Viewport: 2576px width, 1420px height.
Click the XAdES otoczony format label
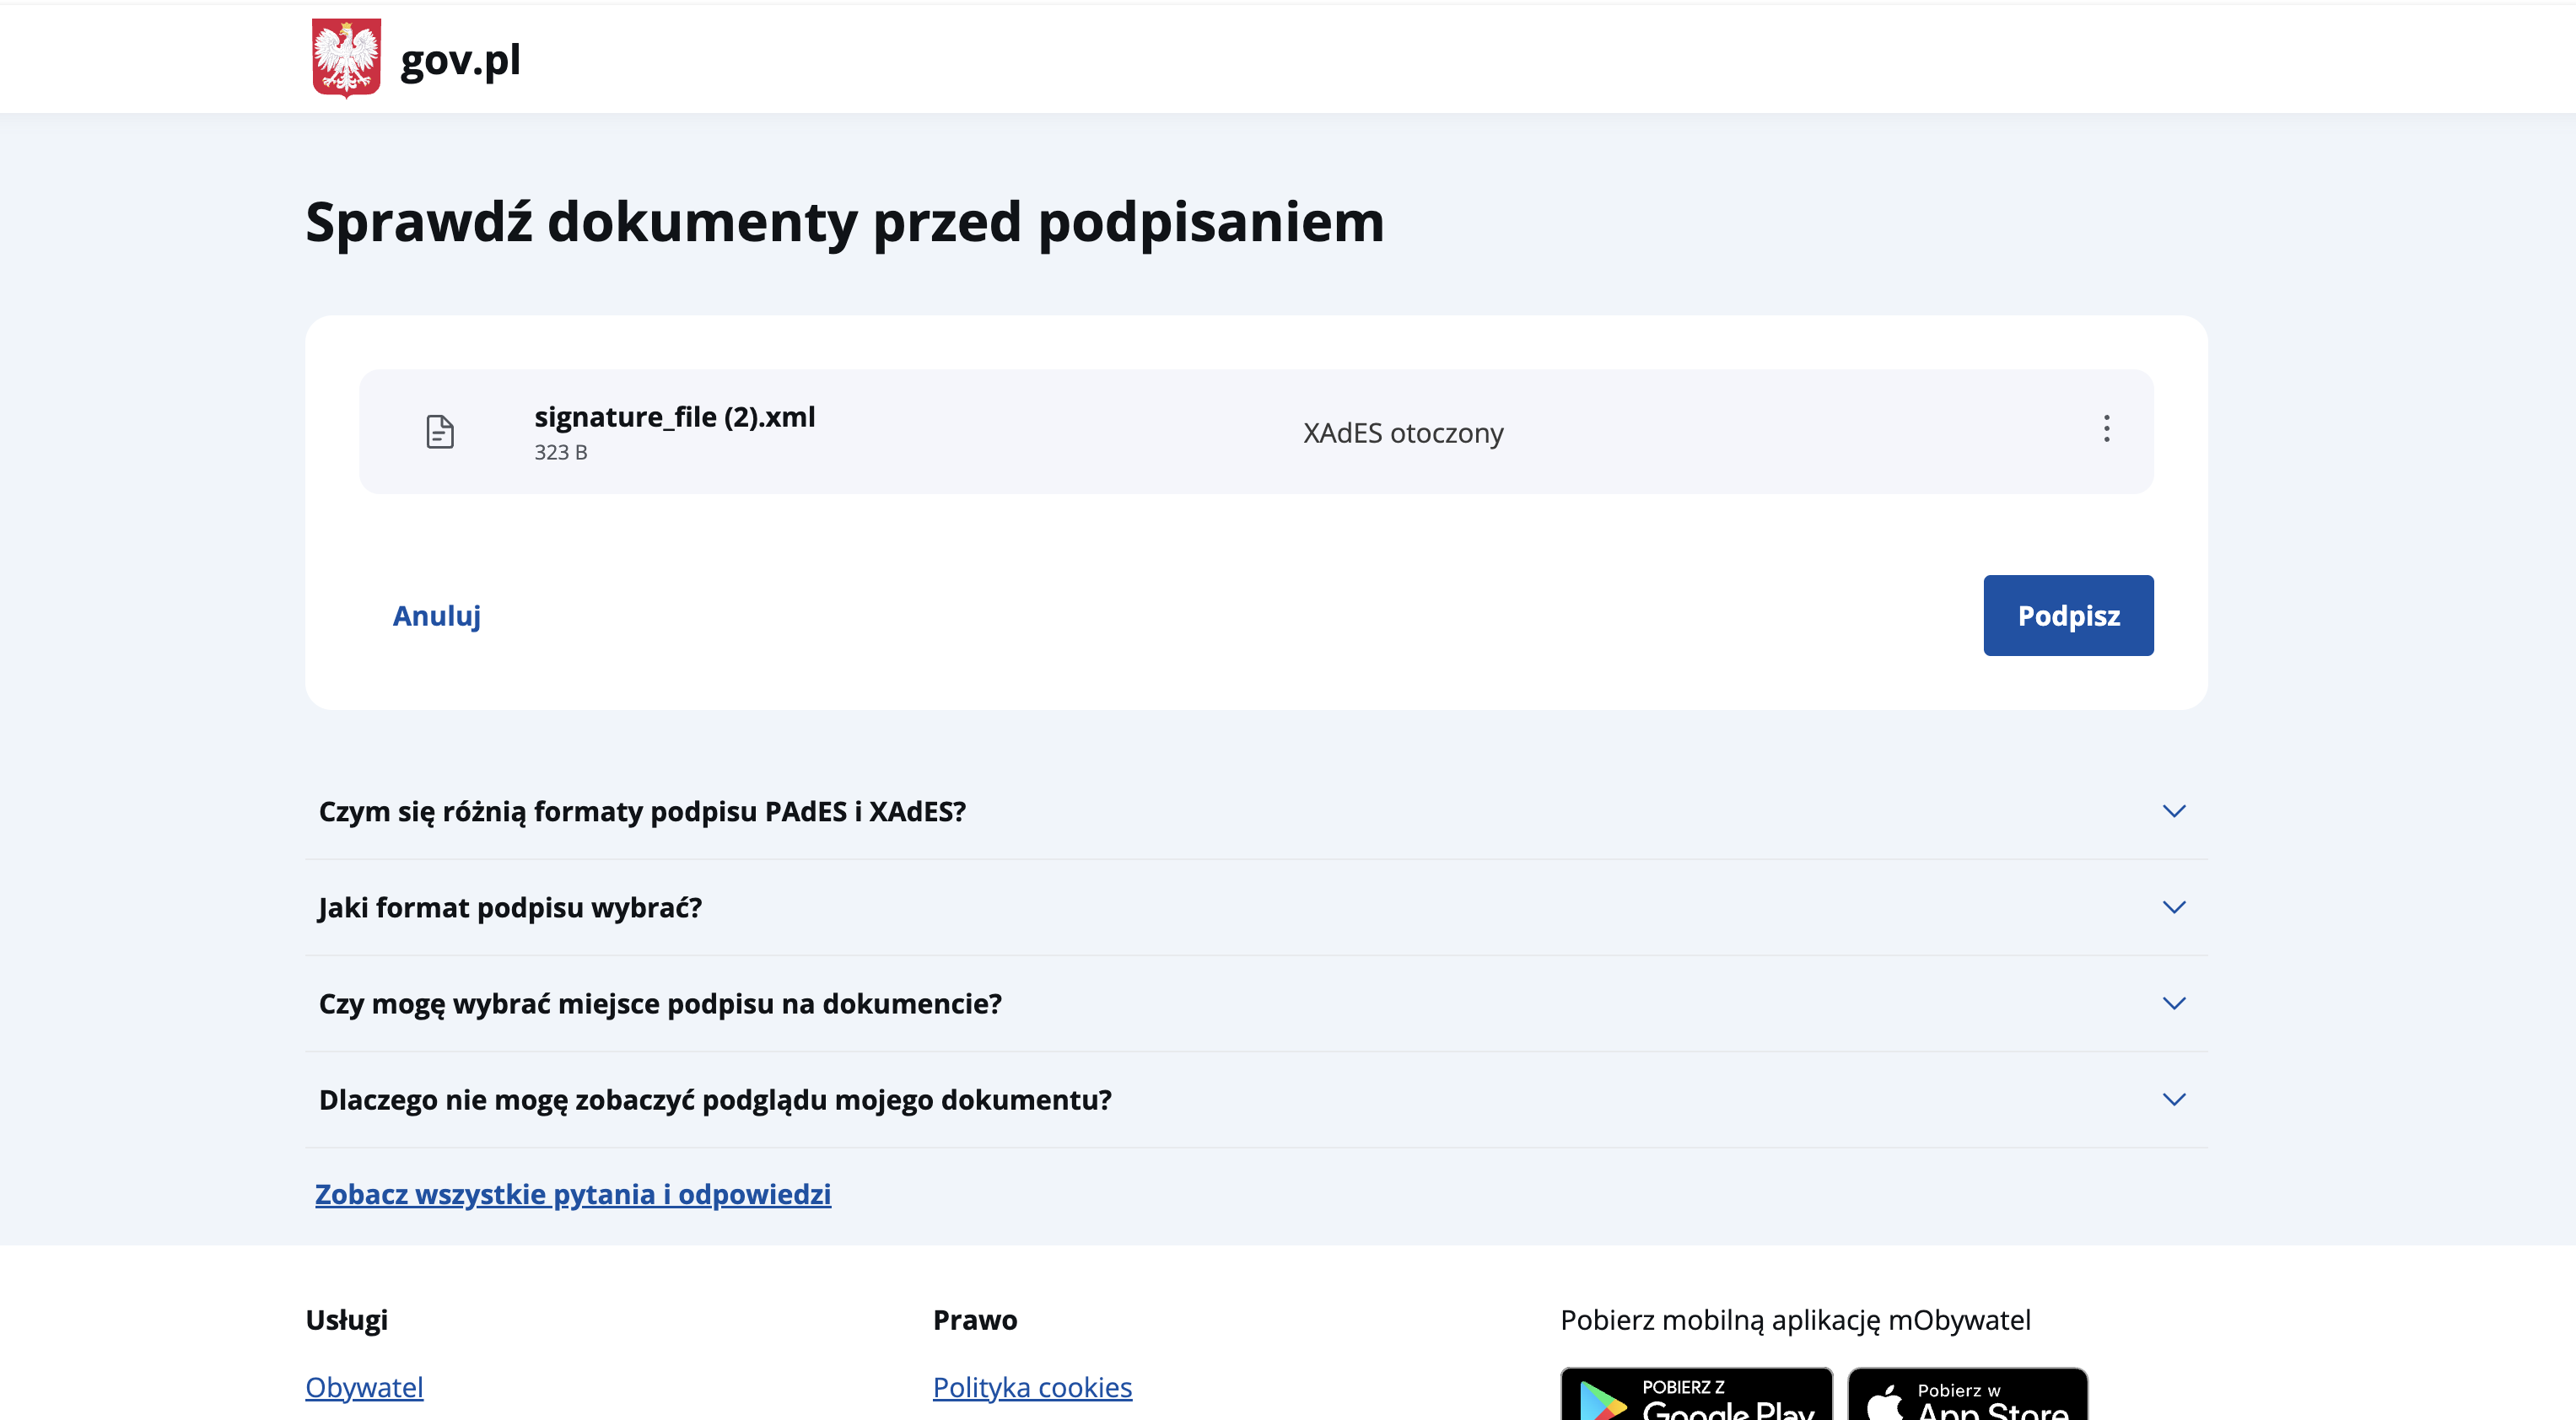coord(1402,433)
